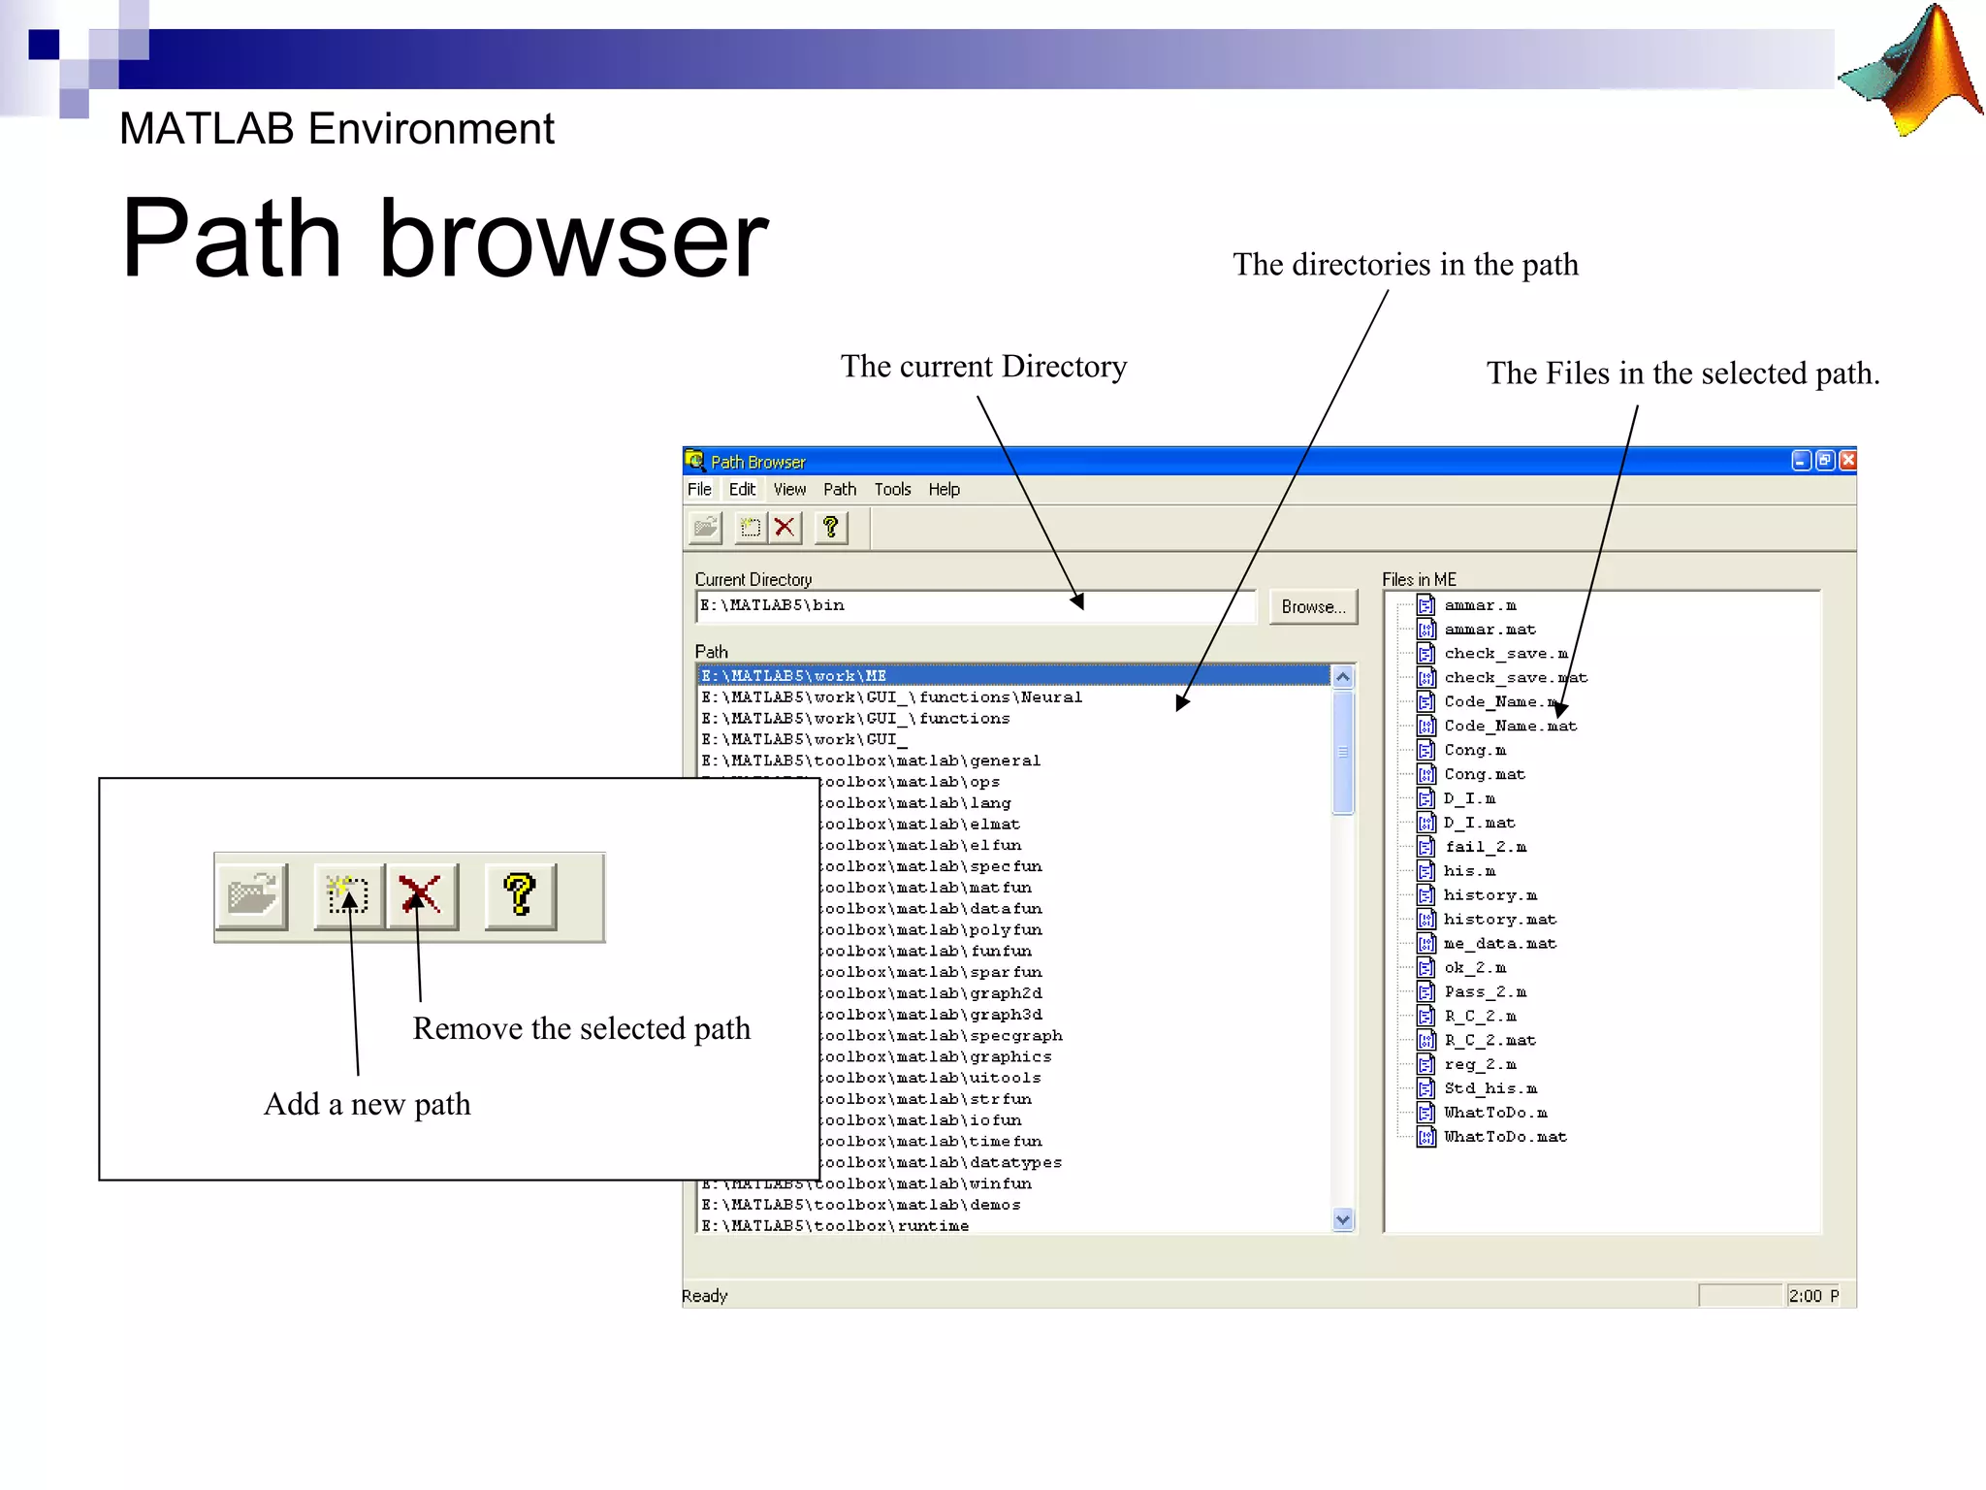Select path toolbox\matlab\general
1986x1490 pixels.
(x=1014, y=761)
